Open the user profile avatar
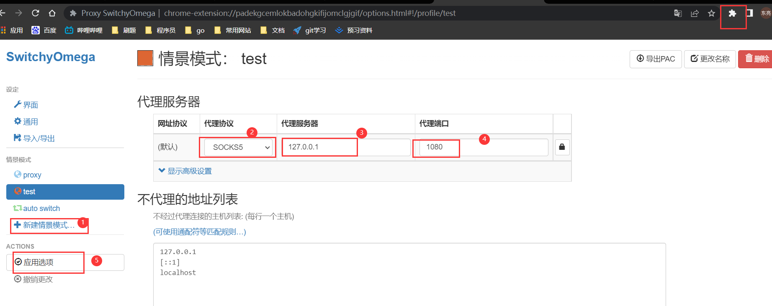Screen dimensions: 772x306 pos(766,13)
